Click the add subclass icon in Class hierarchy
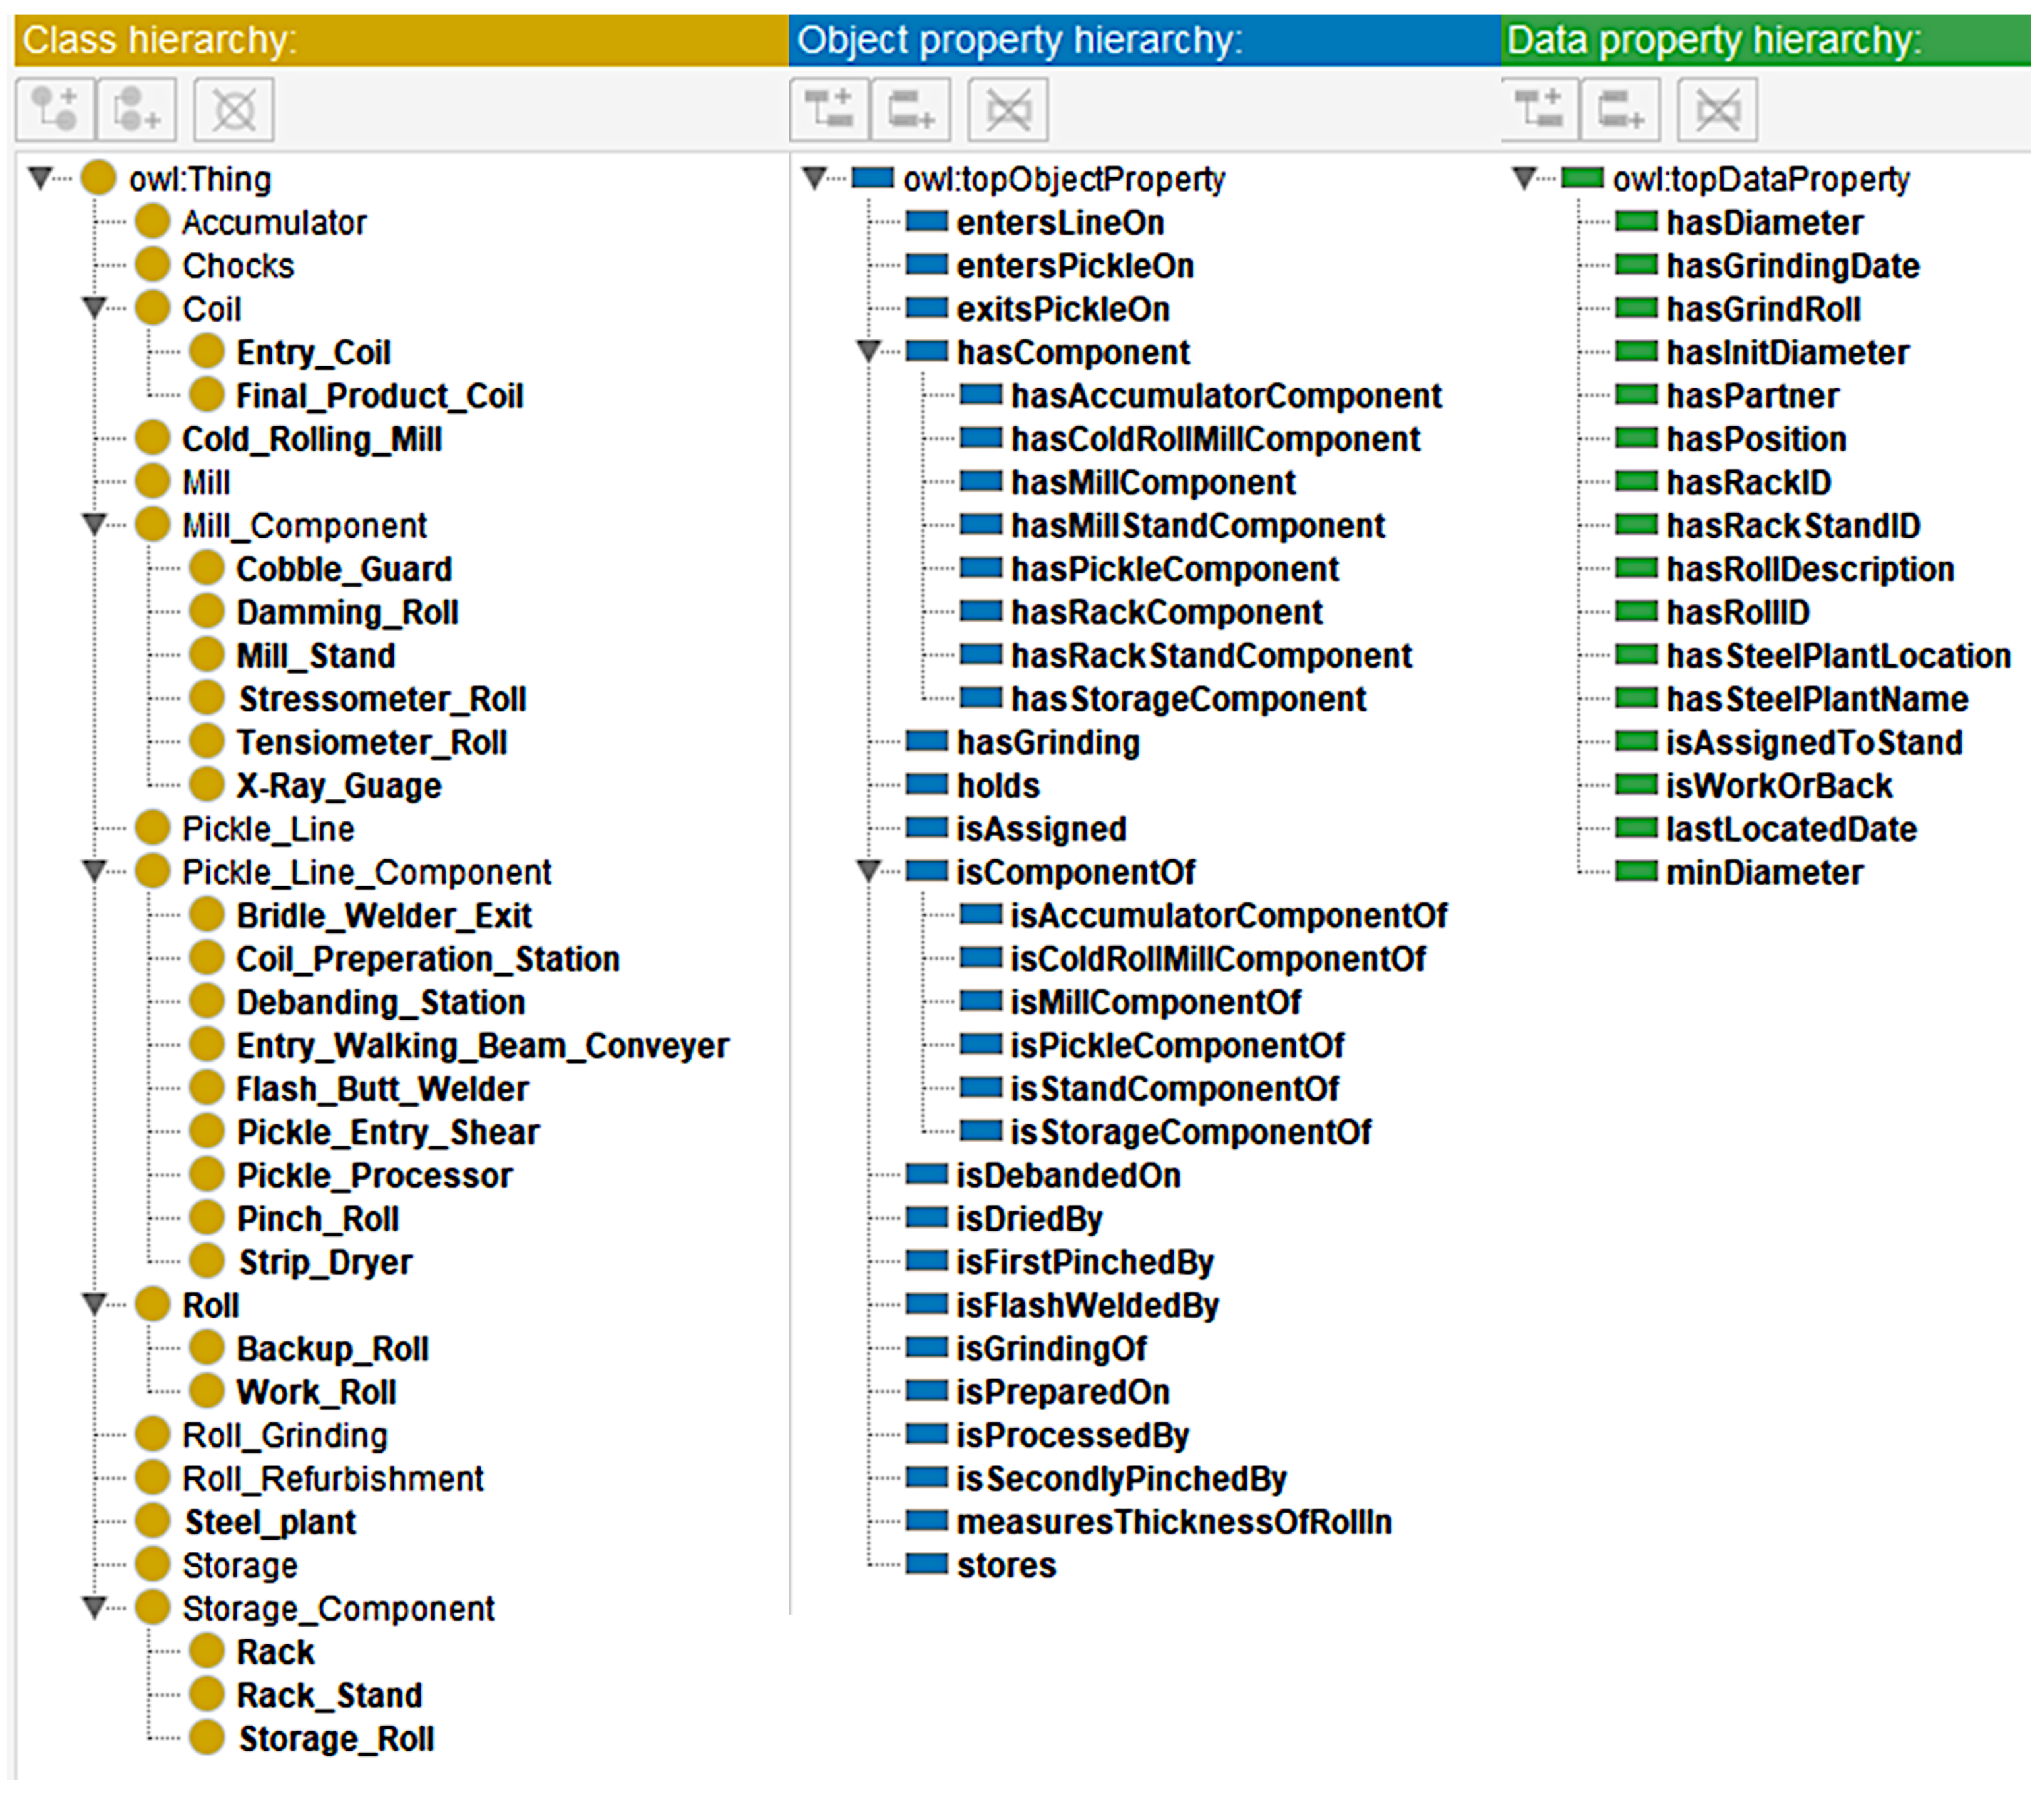The image size is (2044, 1798). [x=55, y=109]
